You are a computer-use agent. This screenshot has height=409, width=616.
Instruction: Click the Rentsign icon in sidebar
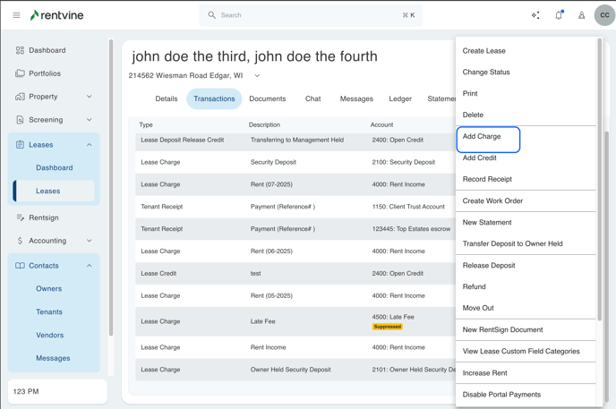coord(20,217)
